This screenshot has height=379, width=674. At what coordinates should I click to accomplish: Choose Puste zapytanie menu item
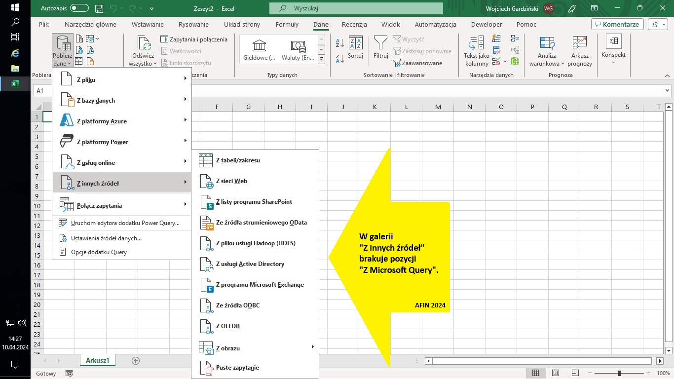coord(255,368)
